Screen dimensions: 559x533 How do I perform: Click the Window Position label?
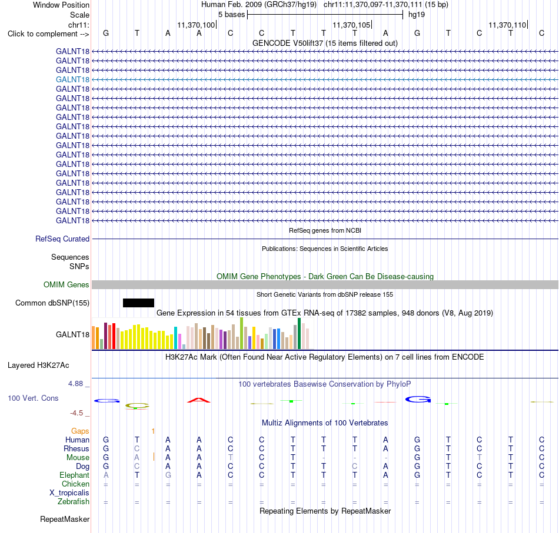pyautogui.click(x=61, y=5)
